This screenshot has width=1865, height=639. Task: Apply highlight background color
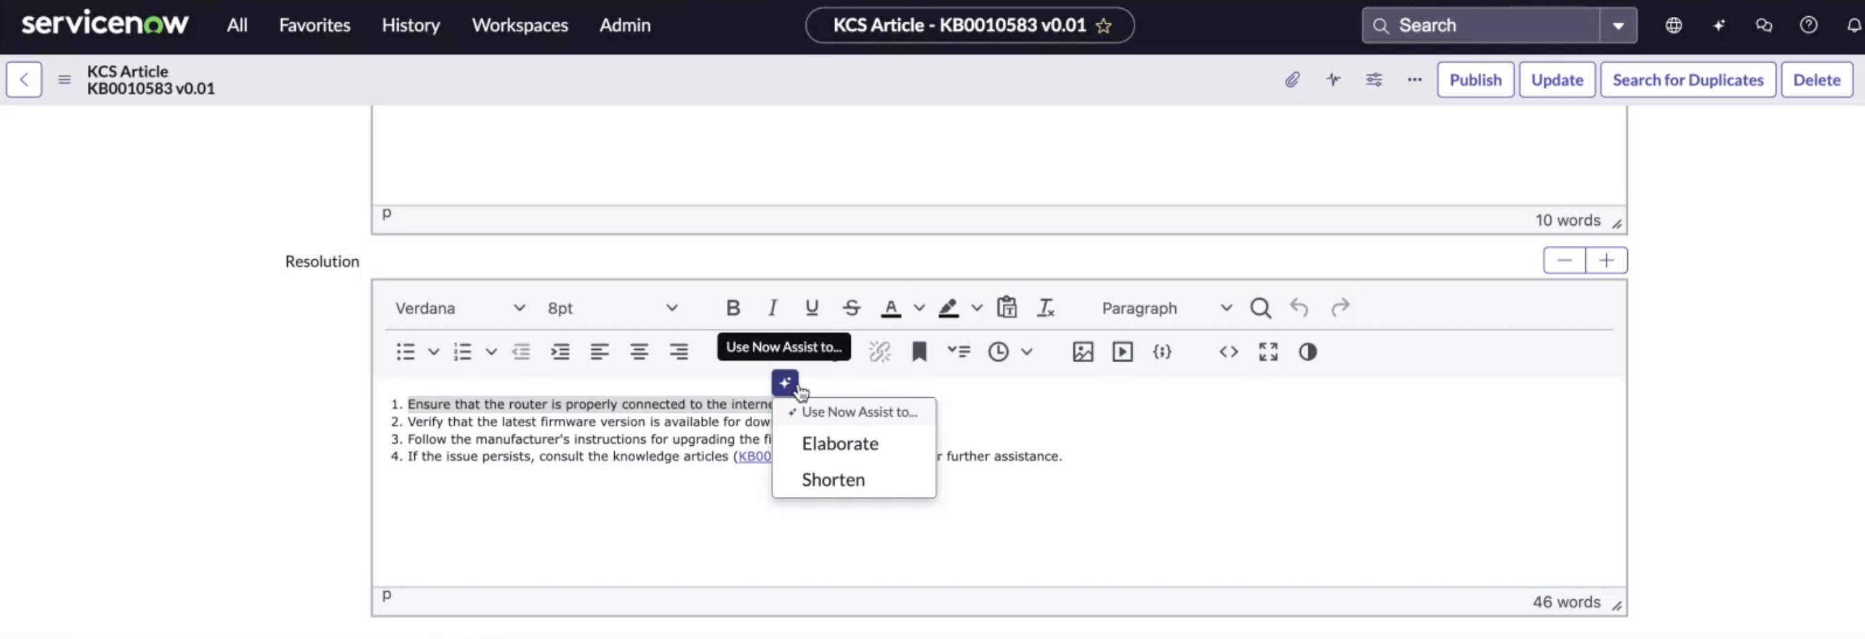[949, 307]
